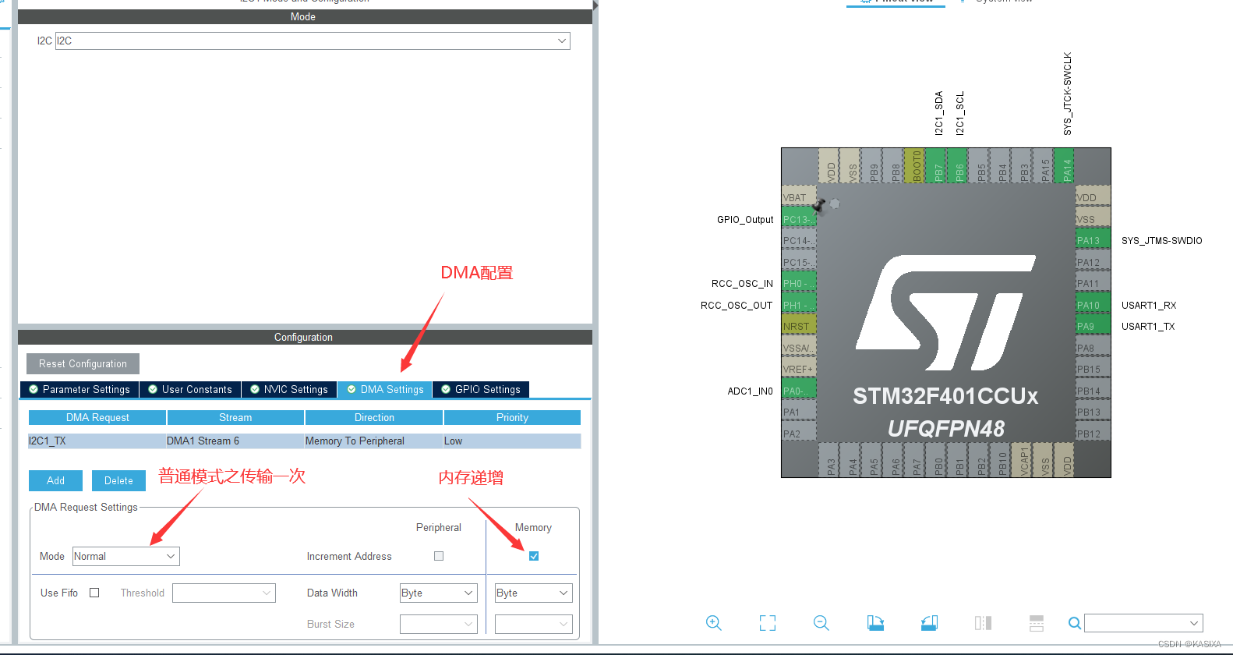Select the PA1 pin on the chip
The image size is (1233, 655).
coord(799,412)
